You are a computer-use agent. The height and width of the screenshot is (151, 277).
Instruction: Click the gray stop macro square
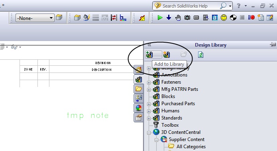(x=242, y=18)
